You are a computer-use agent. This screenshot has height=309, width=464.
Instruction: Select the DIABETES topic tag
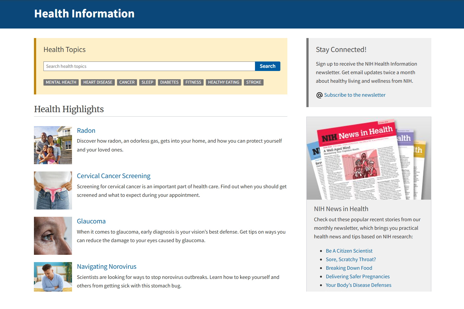click(x=169, y=82)
